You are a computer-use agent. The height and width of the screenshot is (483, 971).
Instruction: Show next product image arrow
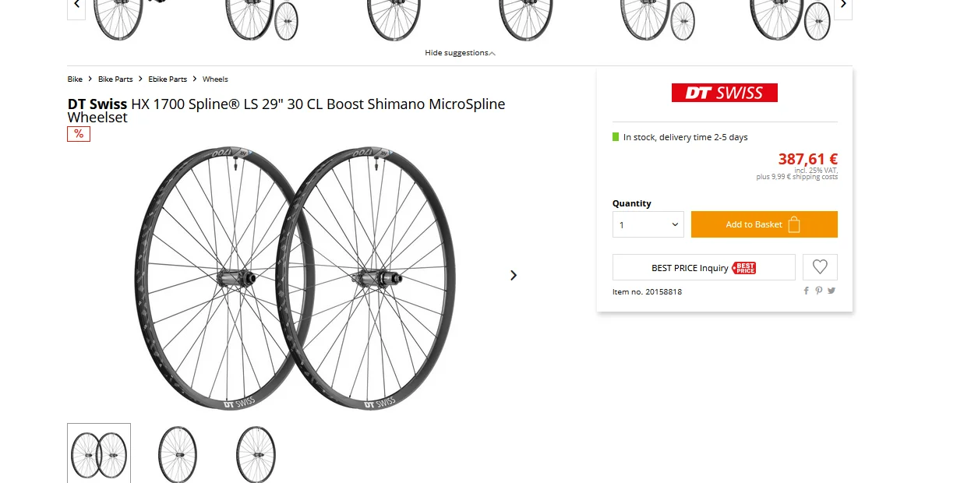(x=514, y=275)
